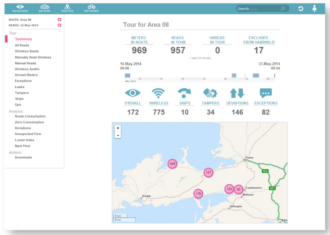Open the Tampers handshake icon

click(210, 93)
